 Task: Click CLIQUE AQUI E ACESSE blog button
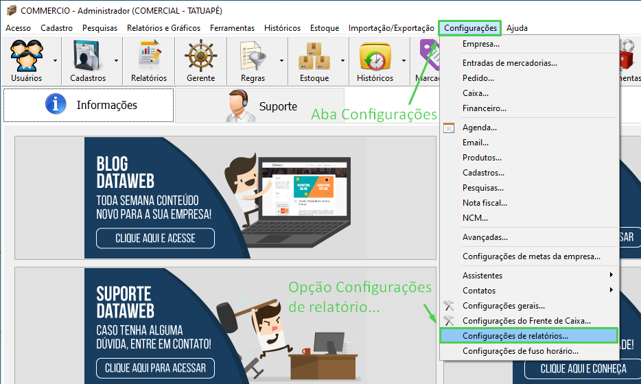click(155, 238)
